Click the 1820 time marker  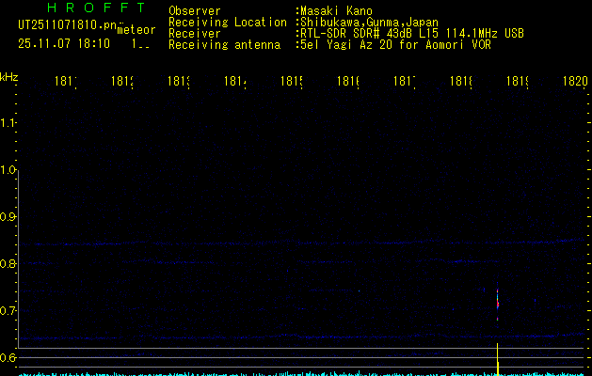(575, 82)
